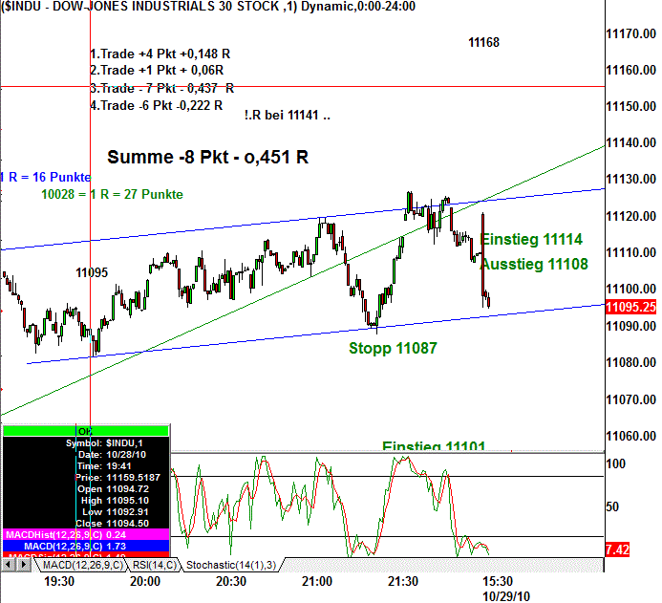Select the red 11095.25 current price tag

tap(631, 307)
